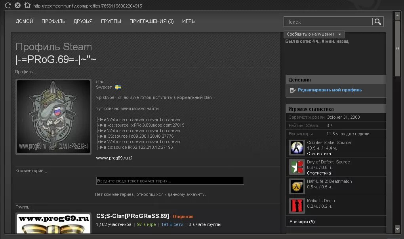Click the page URL address text
Viewport: 404px width, 239px height.
(x=88, y=6)
